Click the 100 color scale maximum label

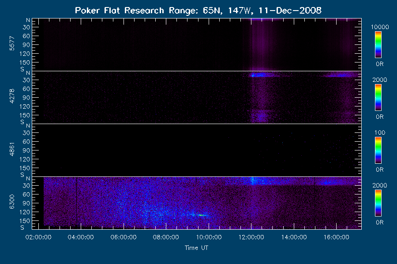pyautogui.click(x=380, y=132)
